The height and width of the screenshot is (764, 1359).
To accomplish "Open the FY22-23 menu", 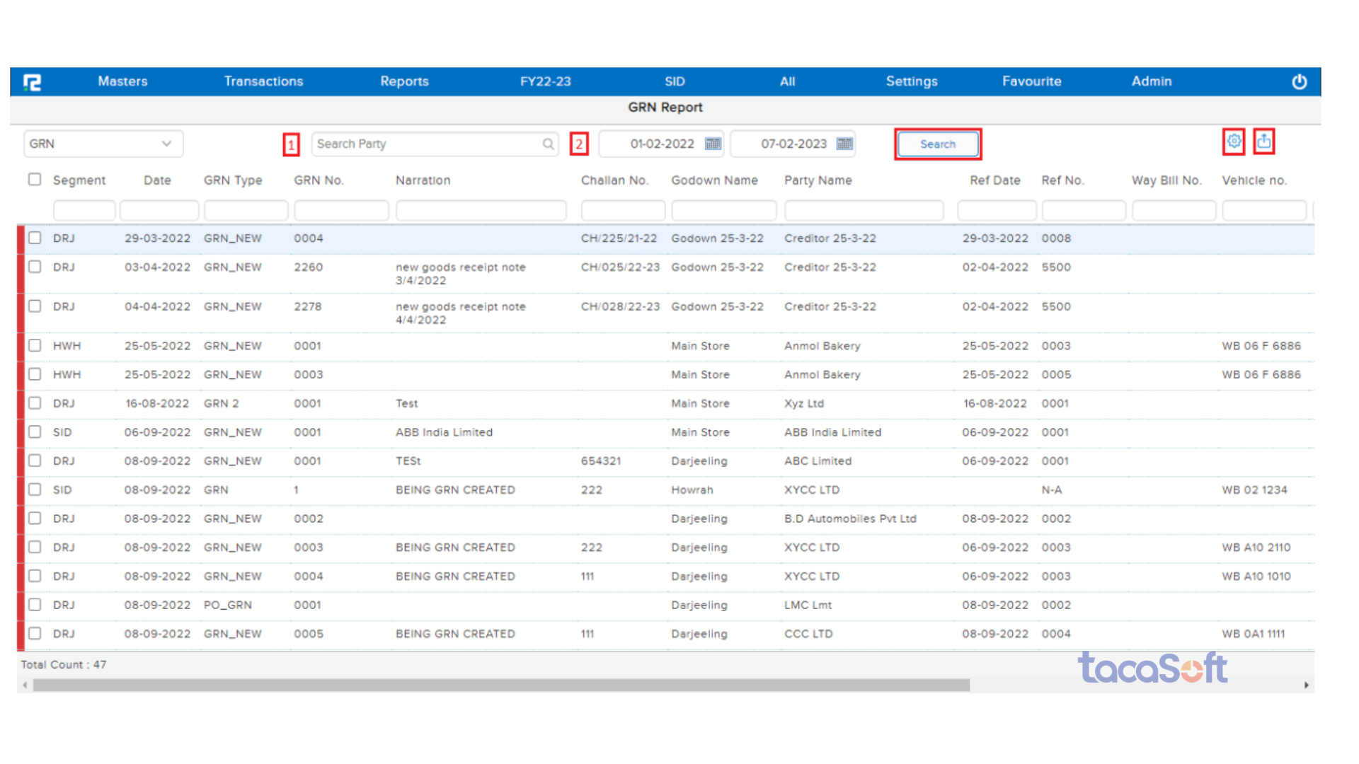I will pos(545,81).
